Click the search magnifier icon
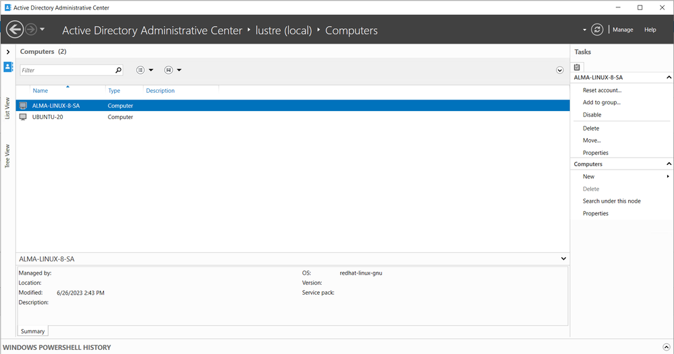 point(118,70)
